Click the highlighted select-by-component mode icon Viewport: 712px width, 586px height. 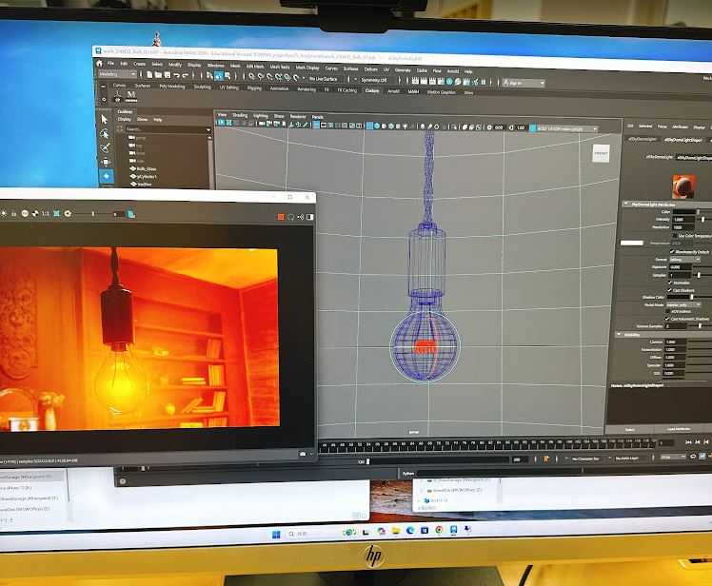pyautogui.click(x=219, y=76)
